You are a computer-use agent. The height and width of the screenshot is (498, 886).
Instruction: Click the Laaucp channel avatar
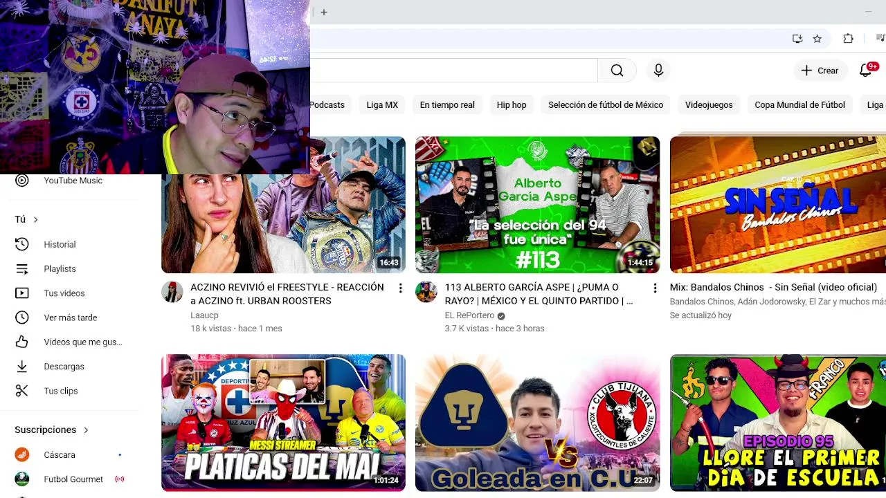coord(172,292)
